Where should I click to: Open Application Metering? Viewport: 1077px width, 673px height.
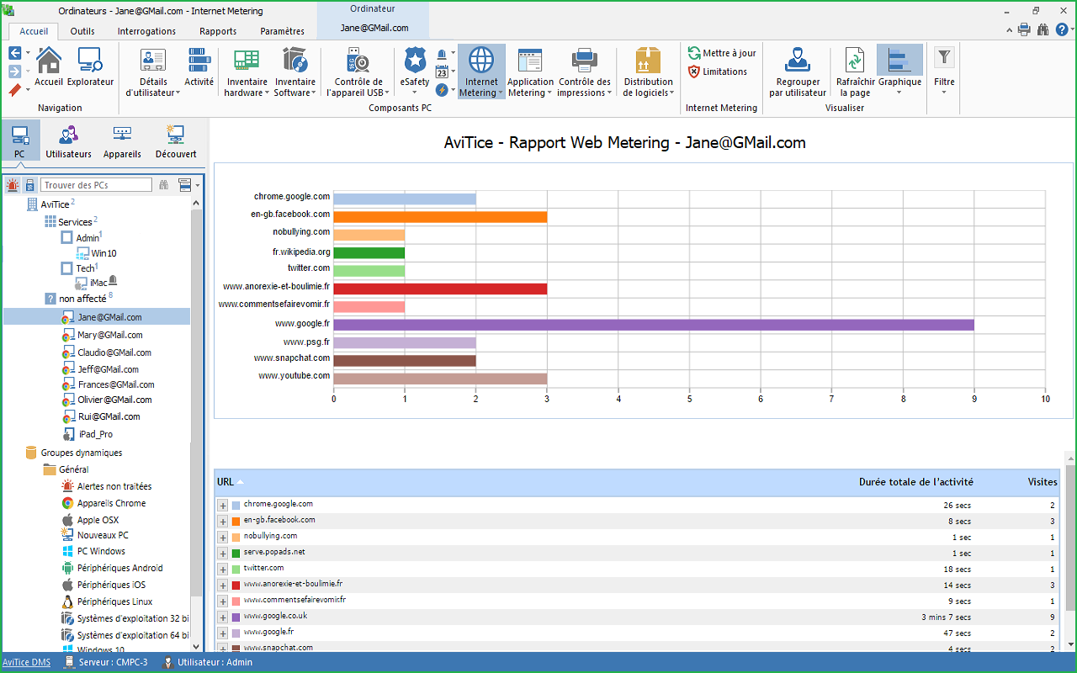pyautogui.click(x=531, y=72)
